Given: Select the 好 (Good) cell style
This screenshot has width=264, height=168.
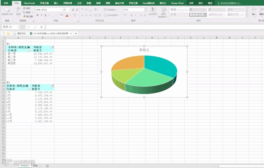Looking at the screenshot, I should [216, 10].
